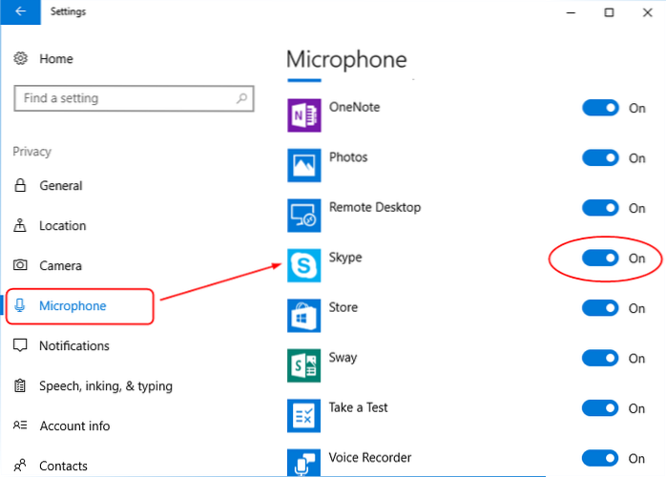Click the Take a Test app icon
666x477 pixels.
tap(304, 416)
